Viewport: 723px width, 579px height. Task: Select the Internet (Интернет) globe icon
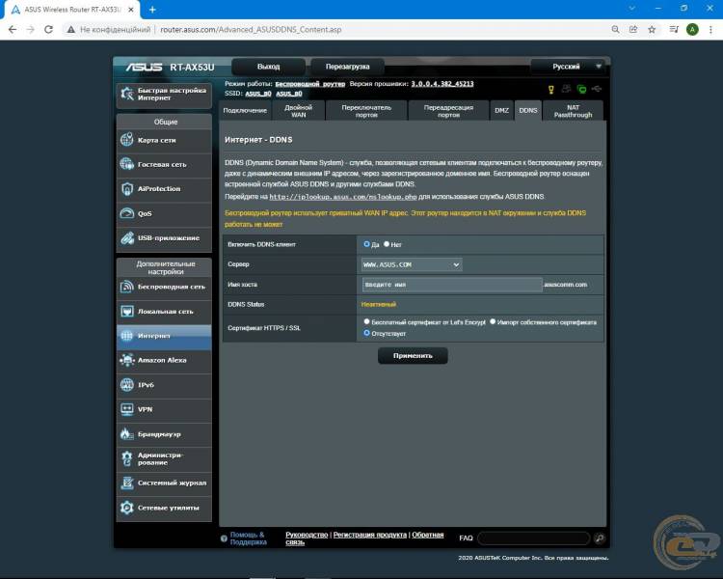tap(127, 336)
